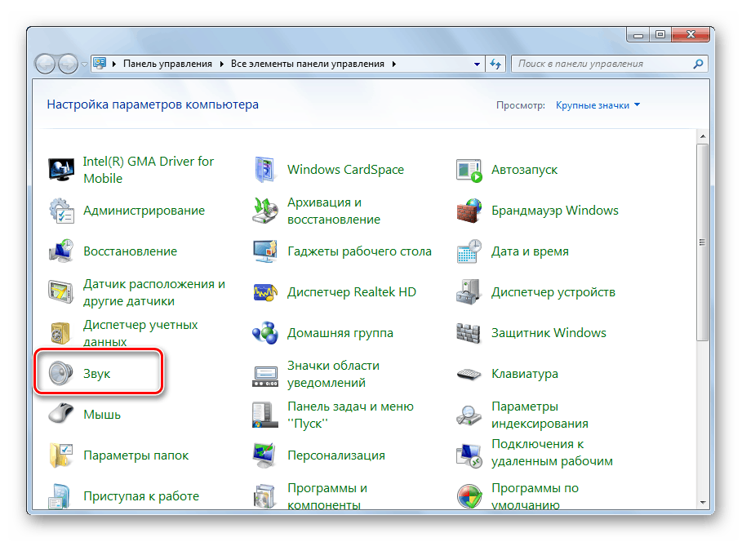The height and width of the screenshot is (542, 742).
Task: Click the Датчик расположения и другие датчики icon
Action: point(61,292)
